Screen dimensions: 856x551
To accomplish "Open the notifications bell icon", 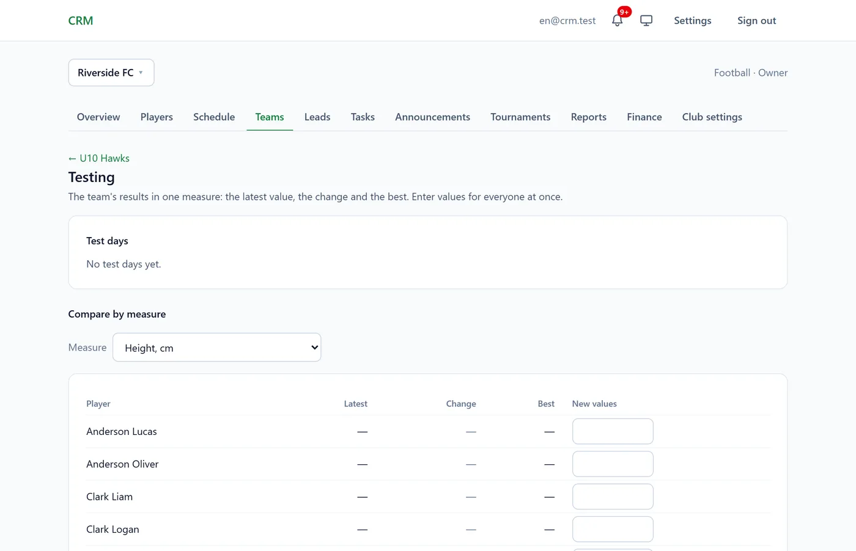I will [x=617, y=20].
